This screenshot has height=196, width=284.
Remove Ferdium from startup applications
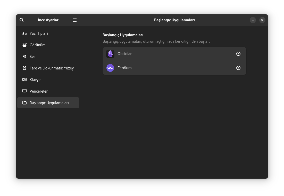(238, 68)
